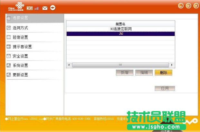Image resolution: width=200 pixels, height=132 pixels.
Task: Click the 3G network indicator icon
Action: click(30, 8)
